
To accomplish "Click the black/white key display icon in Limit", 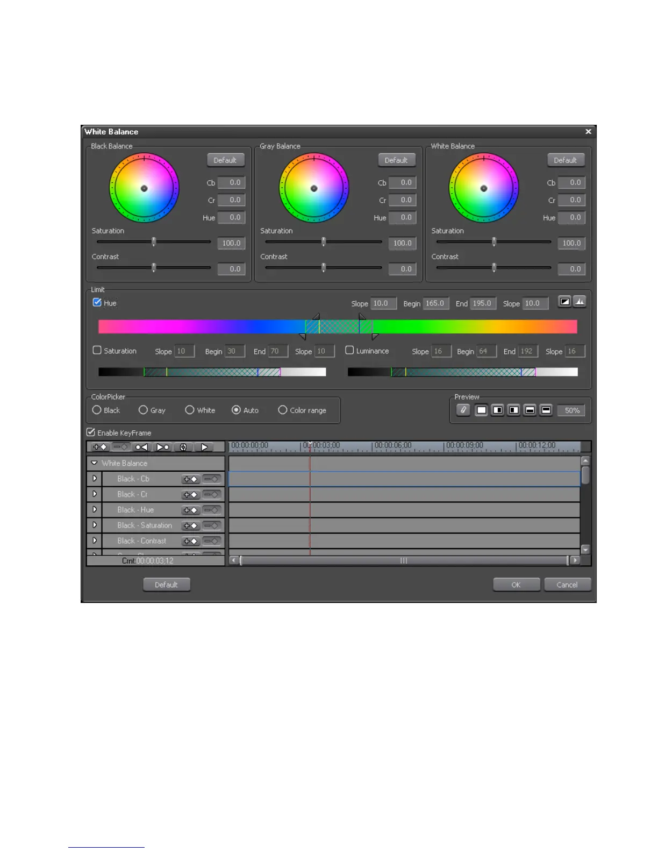I will tap(564, 302).
